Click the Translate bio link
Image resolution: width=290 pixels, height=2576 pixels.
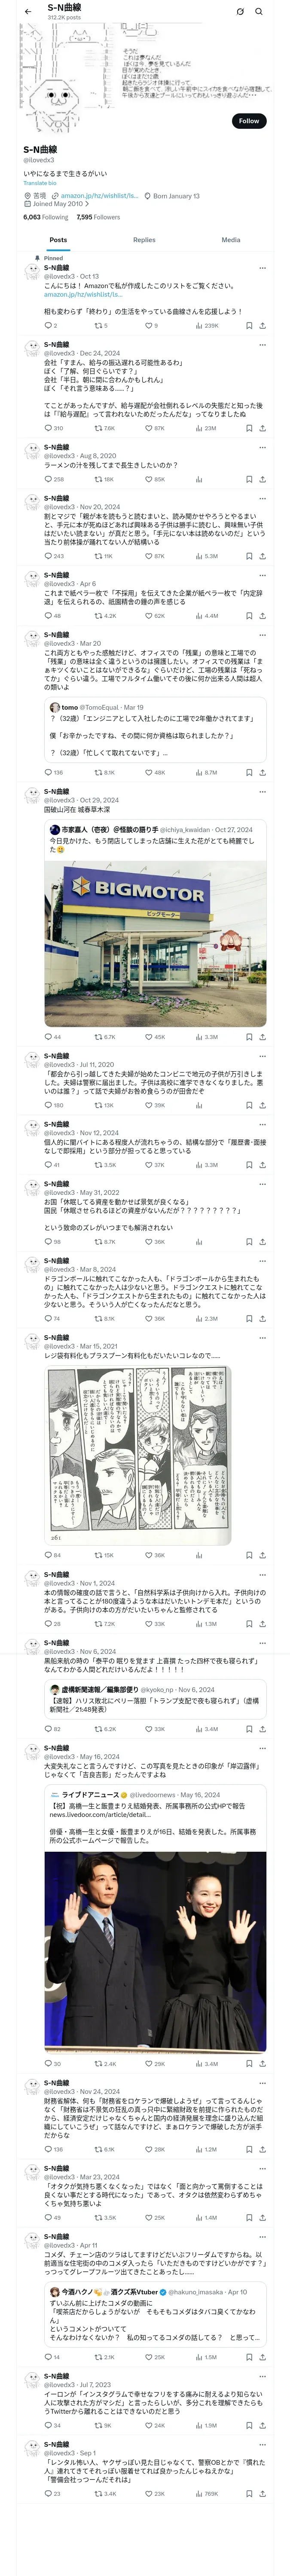pyautogui.click(x=40, y=183)
